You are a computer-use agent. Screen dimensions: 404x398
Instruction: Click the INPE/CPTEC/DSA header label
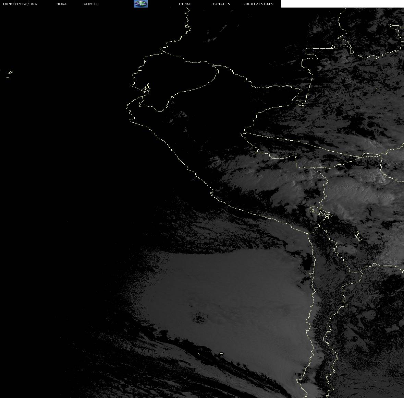[x=20, y=4]
